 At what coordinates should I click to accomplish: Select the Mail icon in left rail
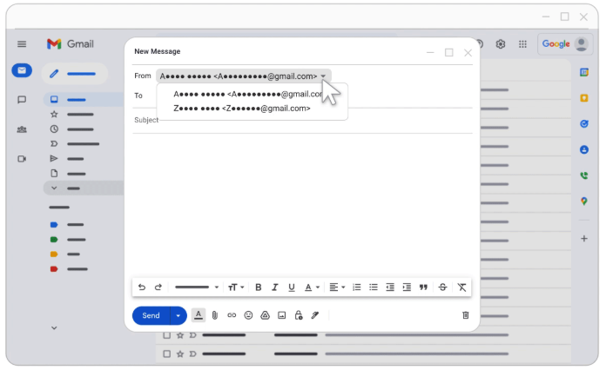22,70
